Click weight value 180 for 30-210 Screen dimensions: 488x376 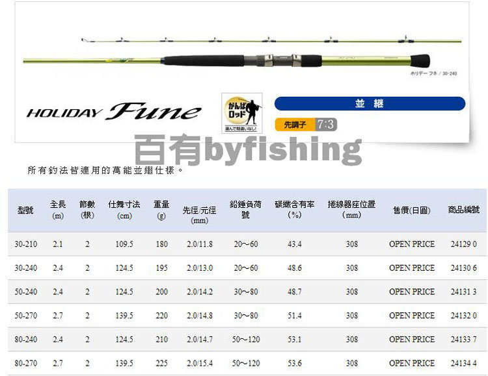[161, 244]
